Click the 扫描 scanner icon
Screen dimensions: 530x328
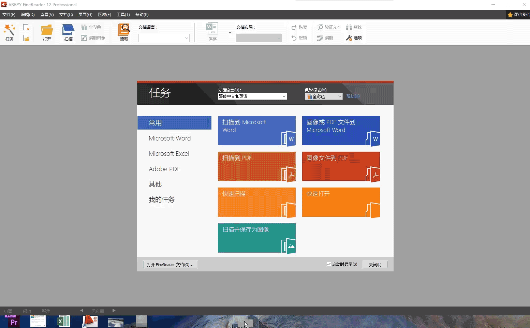68,31
